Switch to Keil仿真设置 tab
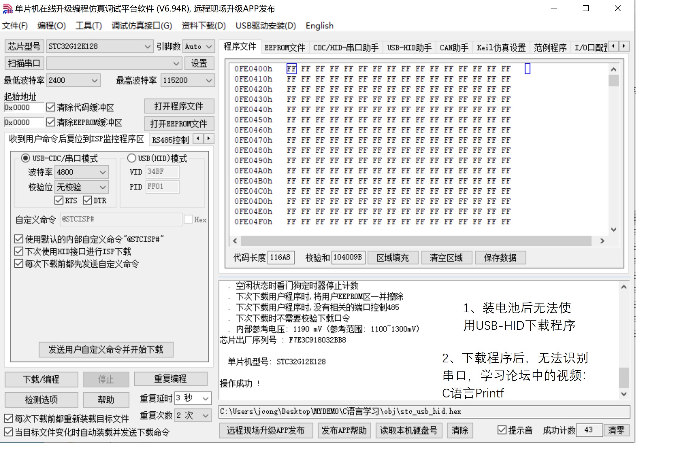Screen dimensions: 697x469 point(501,47)
